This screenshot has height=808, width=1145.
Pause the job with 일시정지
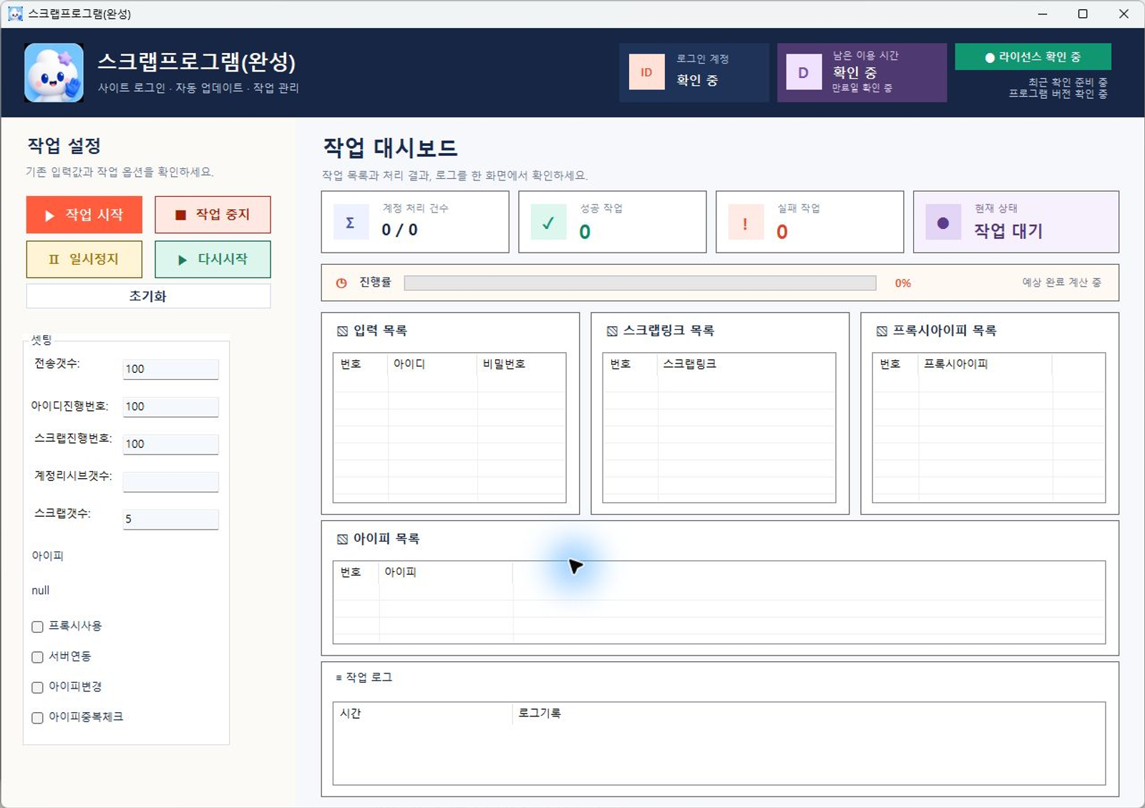pyautogui.click(x=84, y=259)
